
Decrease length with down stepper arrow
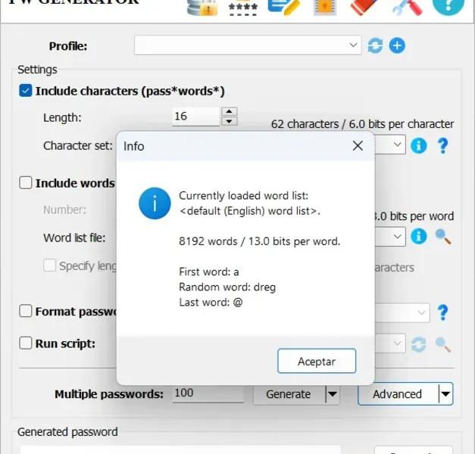coord(230,121)
